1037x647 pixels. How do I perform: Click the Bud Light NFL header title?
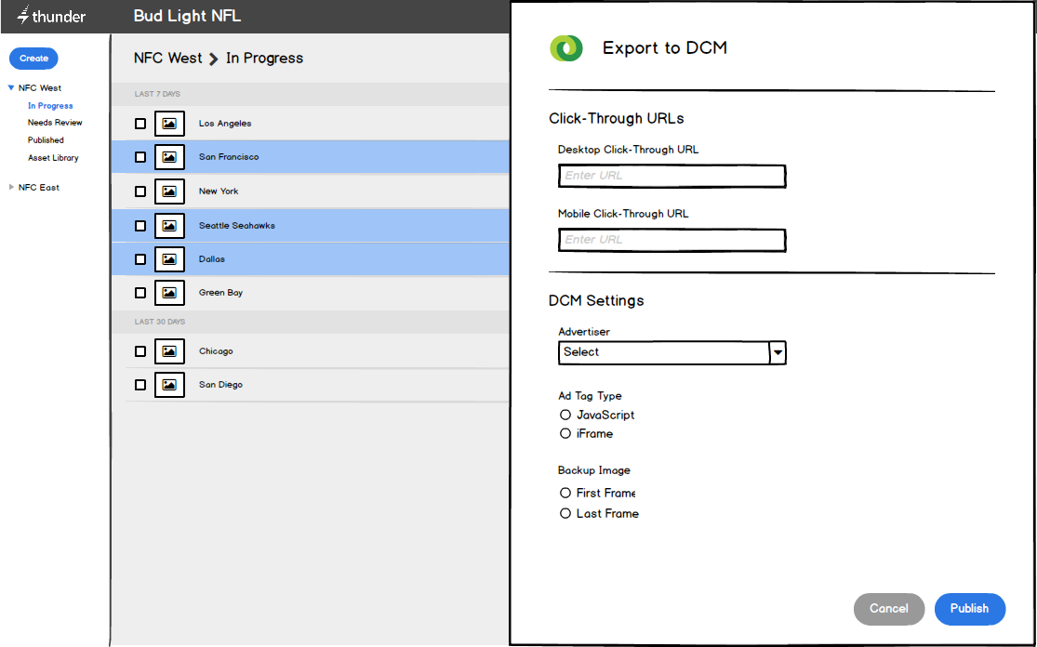coord(187,16)
